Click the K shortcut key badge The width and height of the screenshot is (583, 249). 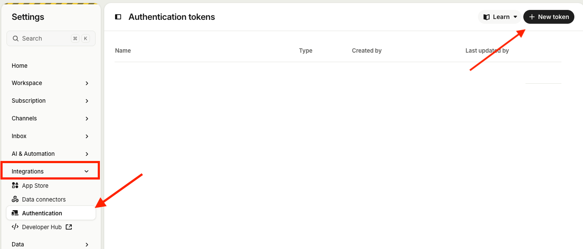coord(86,38)
